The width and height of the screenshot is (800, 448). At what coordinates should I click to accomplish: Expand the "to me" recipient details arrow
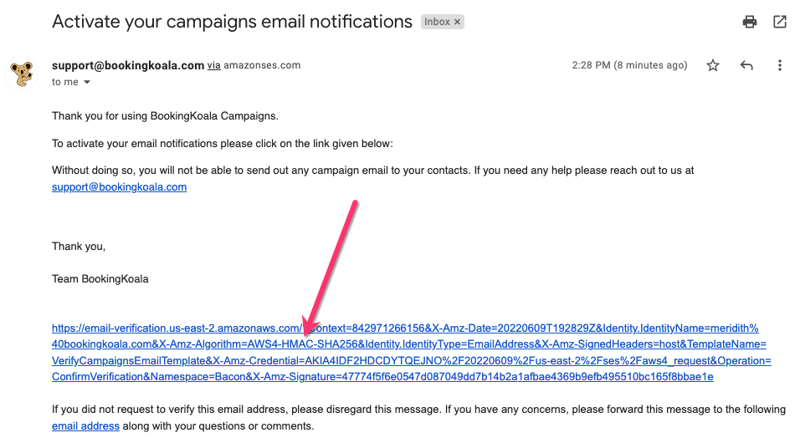[86, 83]
